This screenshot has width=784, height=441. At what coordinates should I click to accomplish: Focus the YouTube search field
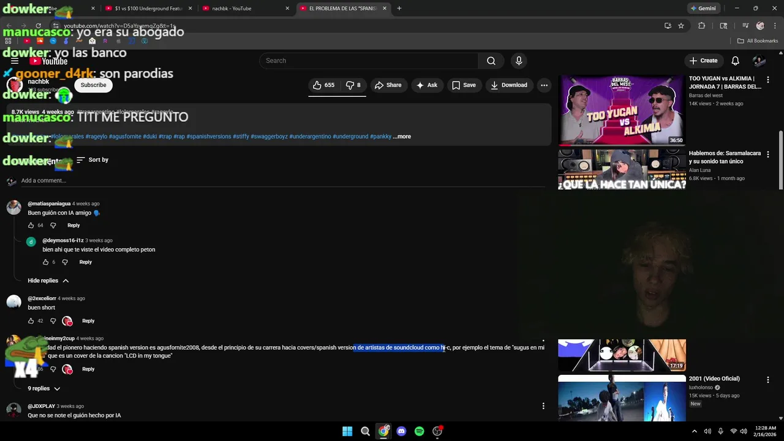369,61
